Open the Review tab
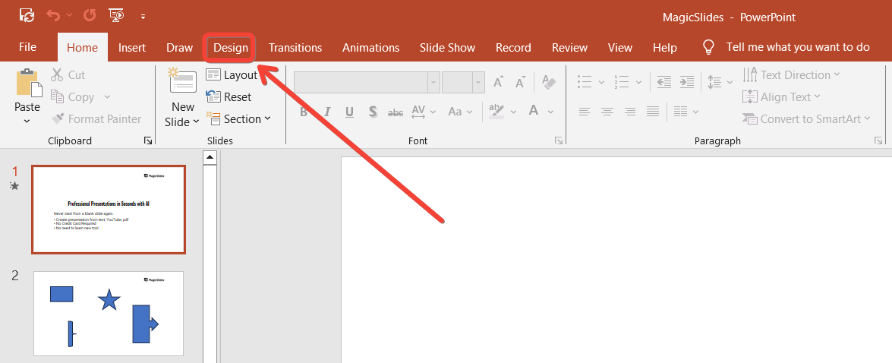892x363 pixels. pos(569,48)
